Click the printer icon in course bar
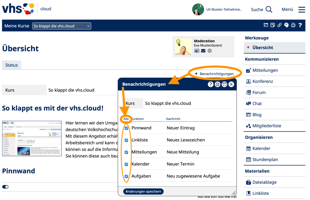This screenshot has height=200, width=310. pos(293,25)
